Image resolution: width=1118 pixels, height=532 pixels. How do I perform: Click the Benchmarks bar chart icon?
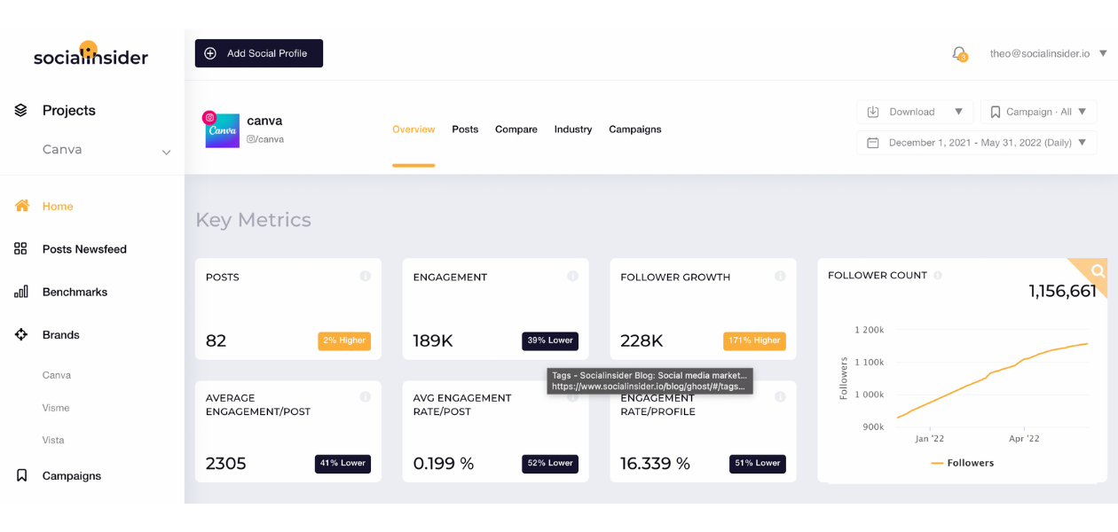[21, 292]
